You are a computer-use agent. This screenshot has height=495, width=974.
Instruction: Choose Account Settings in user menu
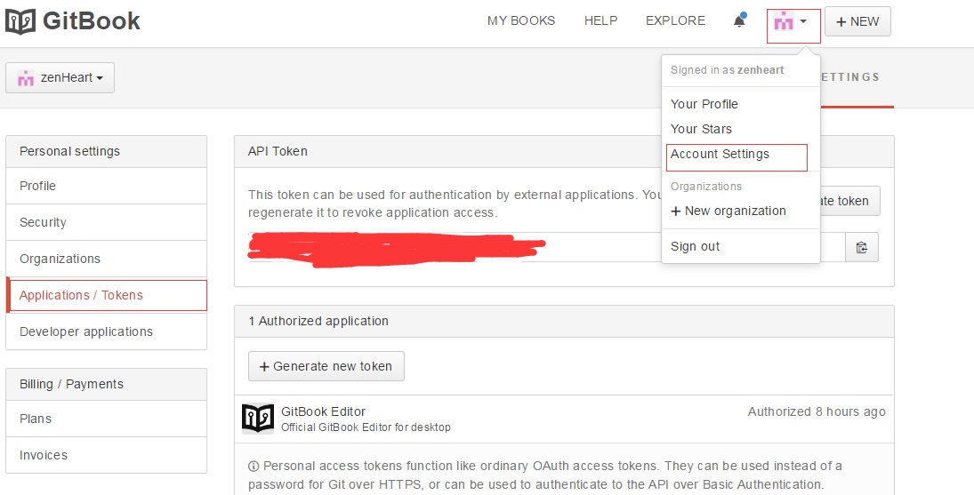(x=720, y=154)
